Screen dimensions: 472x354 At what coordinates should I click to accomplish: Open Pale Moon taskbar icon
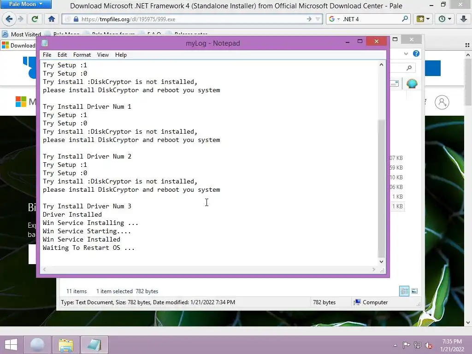(x=38, y=345)
